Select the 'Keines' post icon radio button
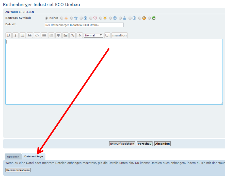Viewport: 225px width, 177px height. tap(46, 18)
